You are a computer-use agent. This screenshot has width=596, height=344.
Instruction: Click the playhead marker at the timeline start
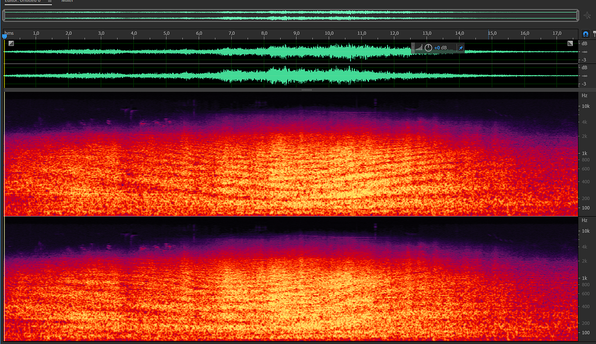(x=4, y=36)
